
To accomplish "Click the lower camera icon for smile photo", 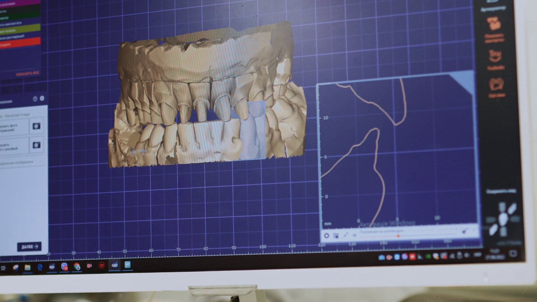I will tap(36, 145).
